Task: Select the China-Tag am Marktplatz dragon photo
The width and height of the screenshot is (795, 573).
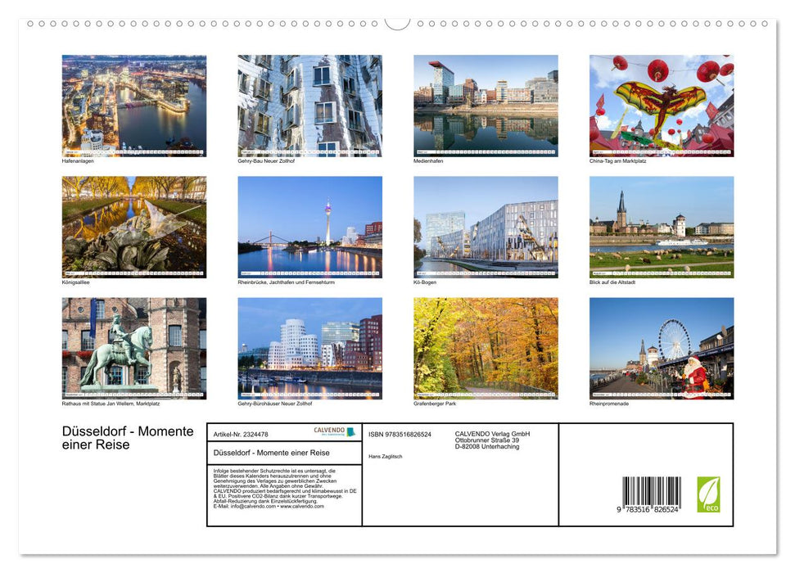Action: click(x=662, y=106)
